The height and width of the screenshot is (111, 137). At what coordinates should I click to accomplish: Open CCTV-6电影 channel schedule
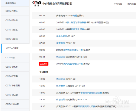[15, 67]
